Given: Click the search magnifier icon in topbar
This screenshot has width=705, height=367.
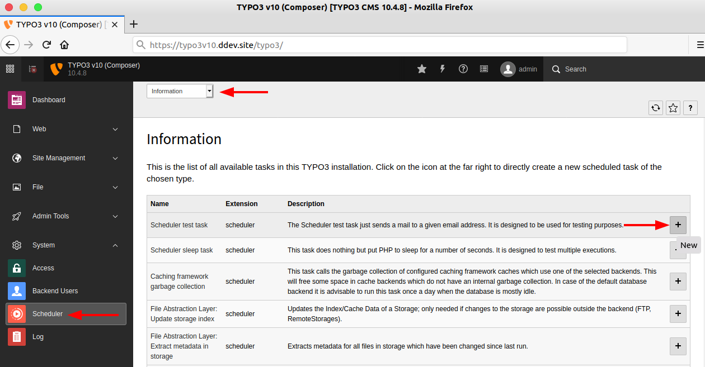Looking at the screenshot, I should click(x=556, y=69).
